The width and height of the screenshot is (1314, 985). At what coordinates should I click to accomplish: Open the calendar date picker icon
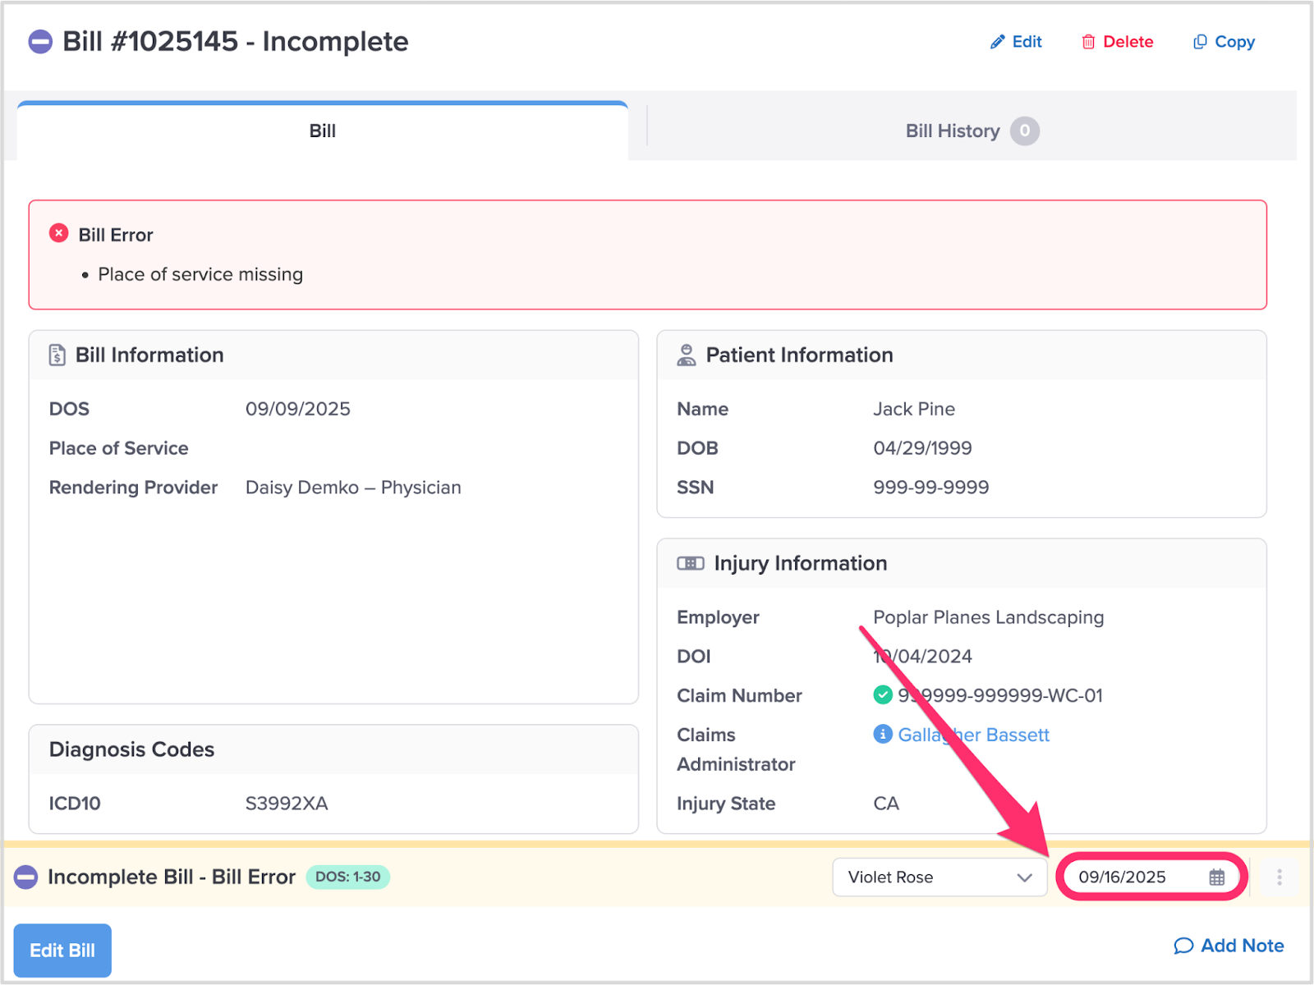1216,877
